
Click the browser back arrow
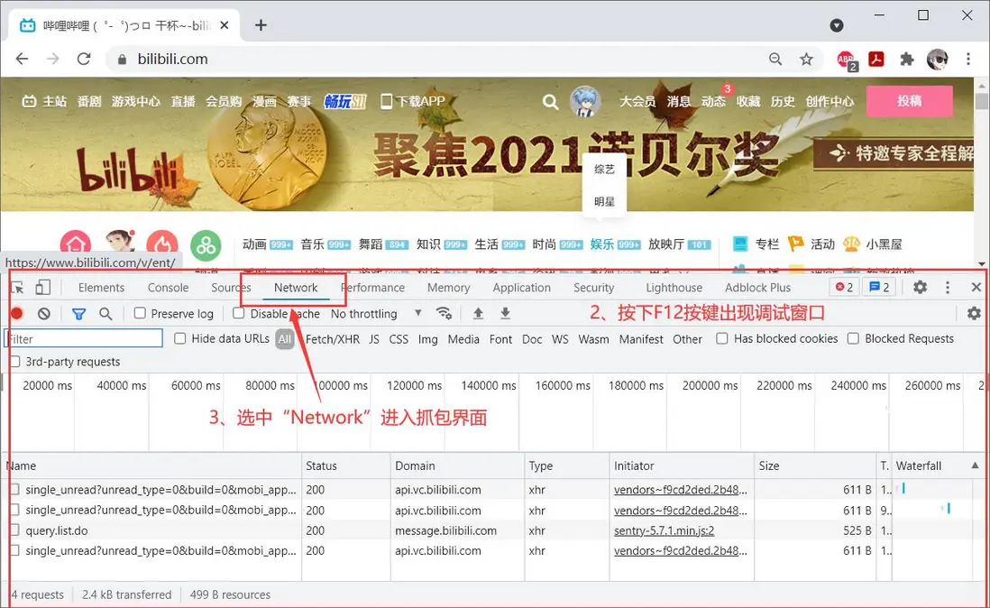point(23,59)
